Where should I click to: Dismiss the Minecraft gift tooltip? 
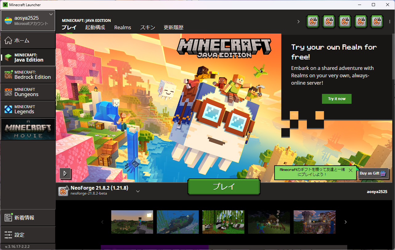coord(350,170)
